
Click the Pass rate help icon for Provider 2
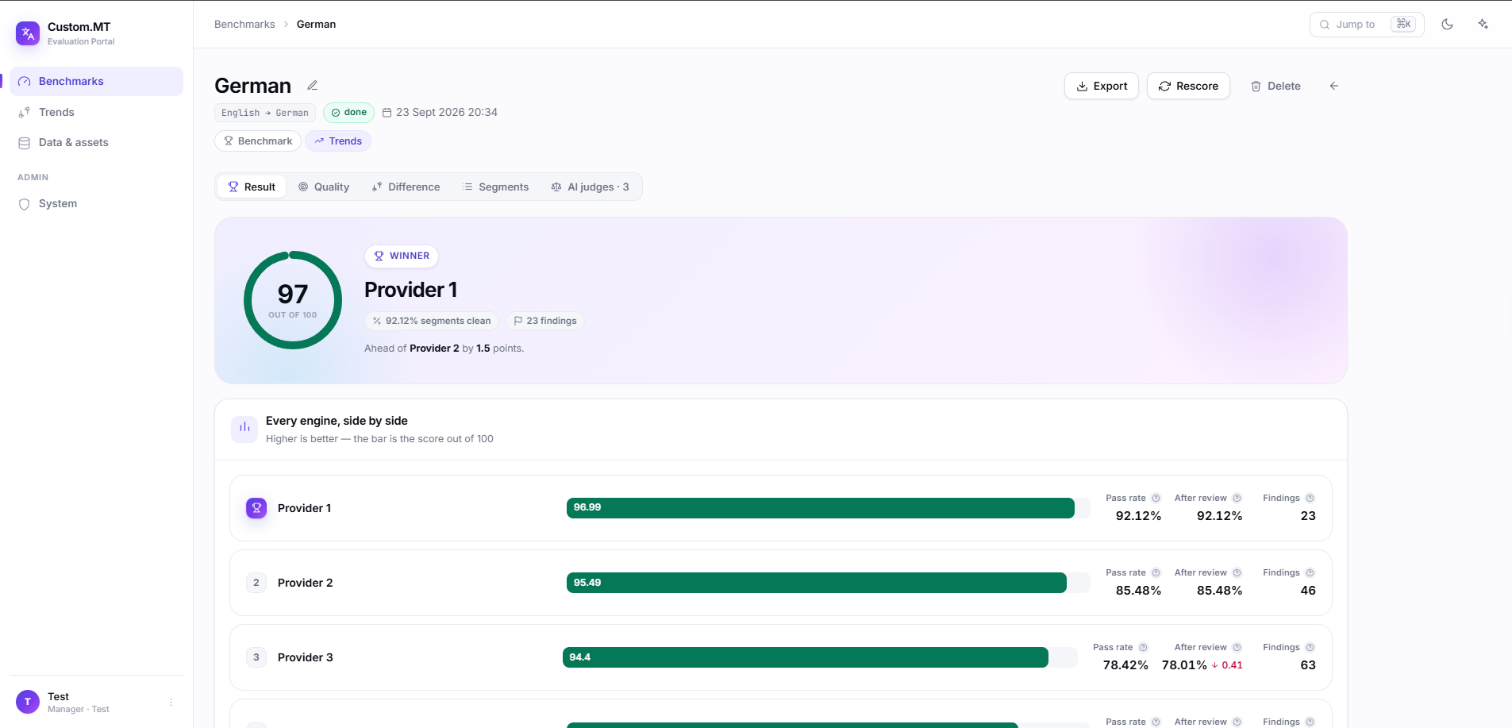(x=1156, y=573)
